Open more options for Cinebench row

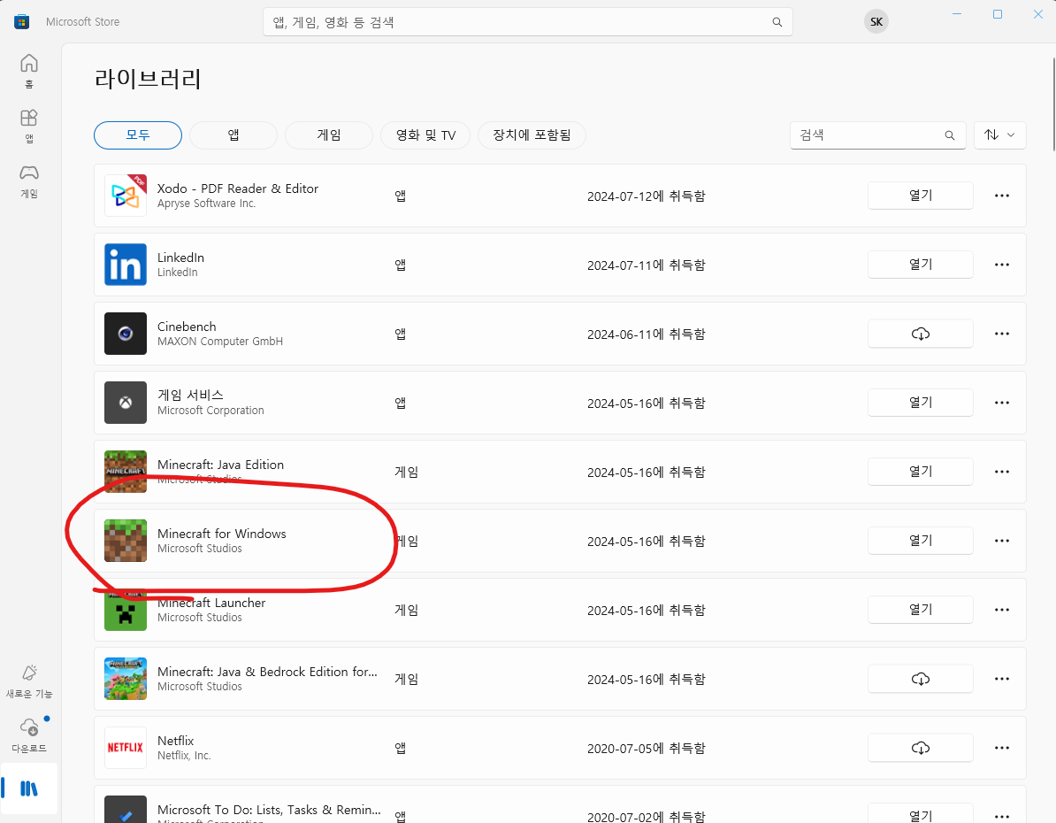point(1001,334)
